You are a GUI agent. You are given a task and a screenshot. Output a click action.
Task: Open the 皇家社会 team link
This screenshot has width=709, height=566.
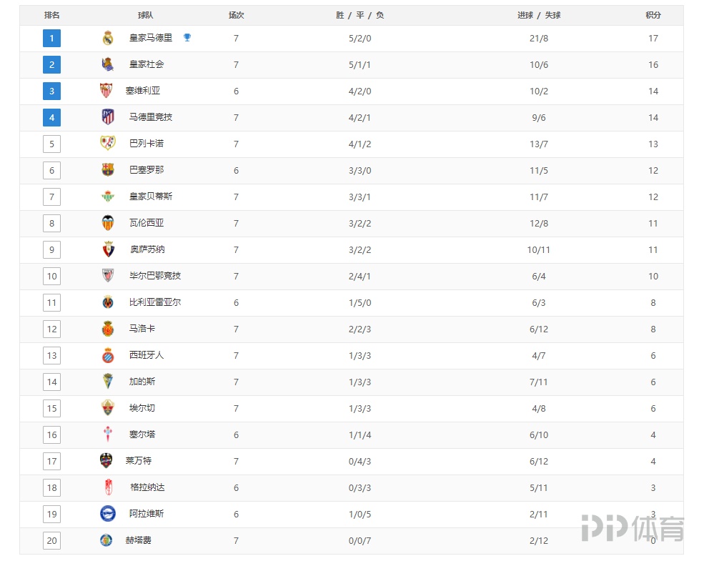point(147,64)
